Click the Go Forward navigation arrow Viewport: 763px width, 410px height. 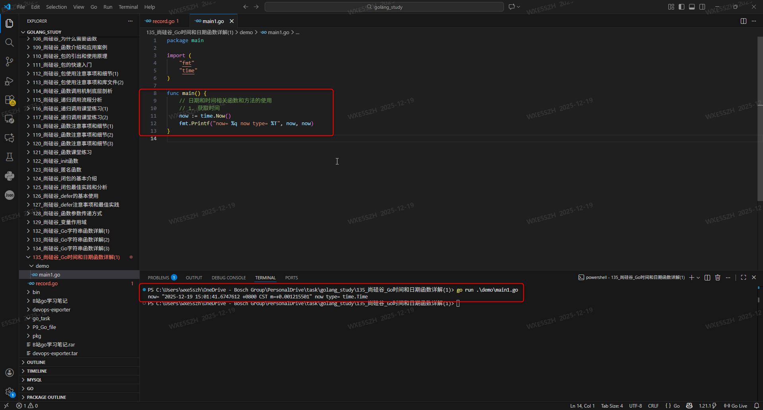pyautogui.click(x=256, y=7)
